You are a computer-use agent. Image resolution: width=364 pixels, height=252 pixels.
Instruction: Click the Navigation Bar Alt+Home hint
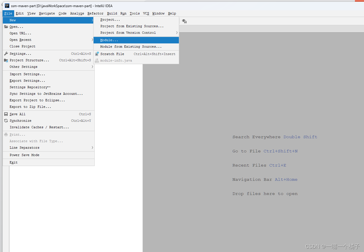coord(265,179)
